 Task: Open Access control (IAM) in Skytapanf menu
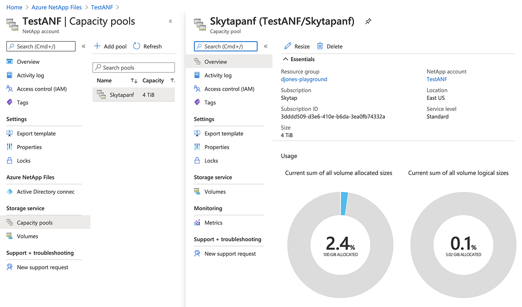(229, 89)
